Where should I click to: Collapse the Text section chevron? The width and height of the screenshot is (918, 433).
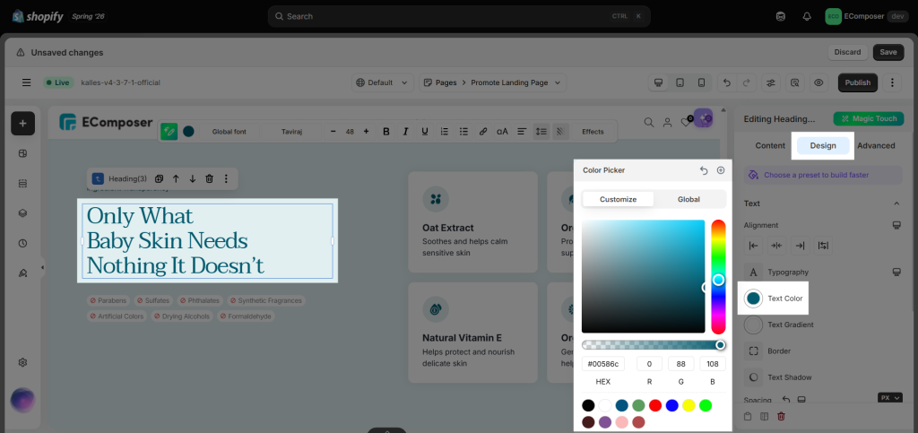[x=896, y=204]
